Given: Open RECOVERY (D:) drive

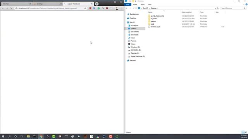Looking at the screenshot, I should pyautogui.click(x=136, y=50).
